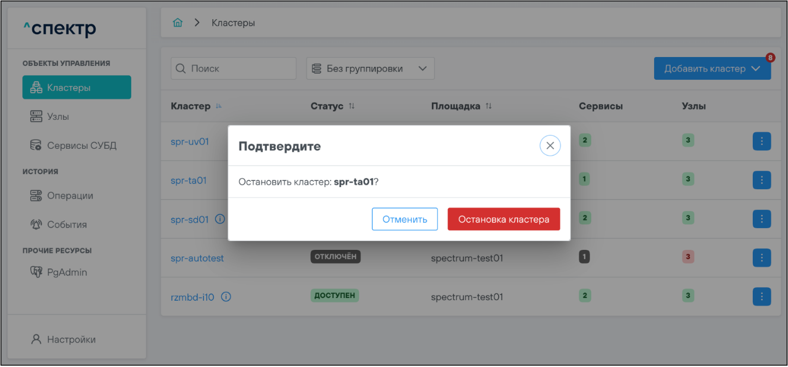Close the confirmation dialog with X
The image size is (788, 367).
[550, 146]
